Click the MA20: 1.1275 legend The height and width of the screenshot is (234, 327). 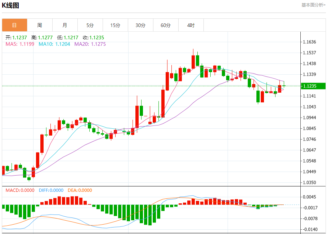[90, 44]
